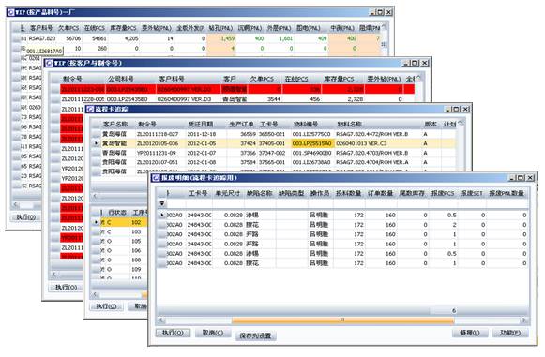Click the right scroll arrow in 报废明细 window
The image size is (545, 357).
coord(523,320)
